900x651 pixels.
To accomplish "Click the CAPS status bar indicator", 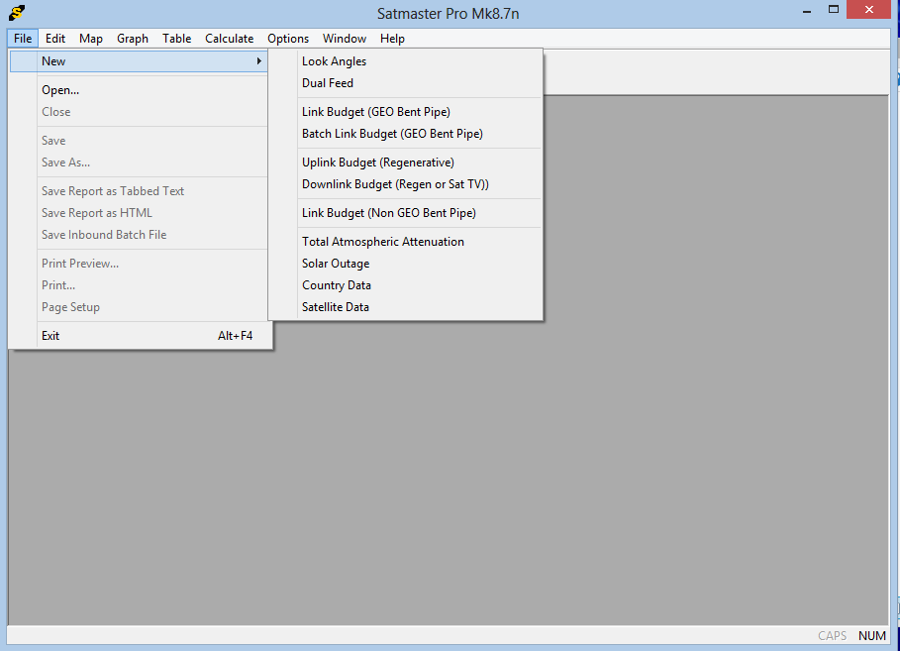I will click(x=832, y=635).
